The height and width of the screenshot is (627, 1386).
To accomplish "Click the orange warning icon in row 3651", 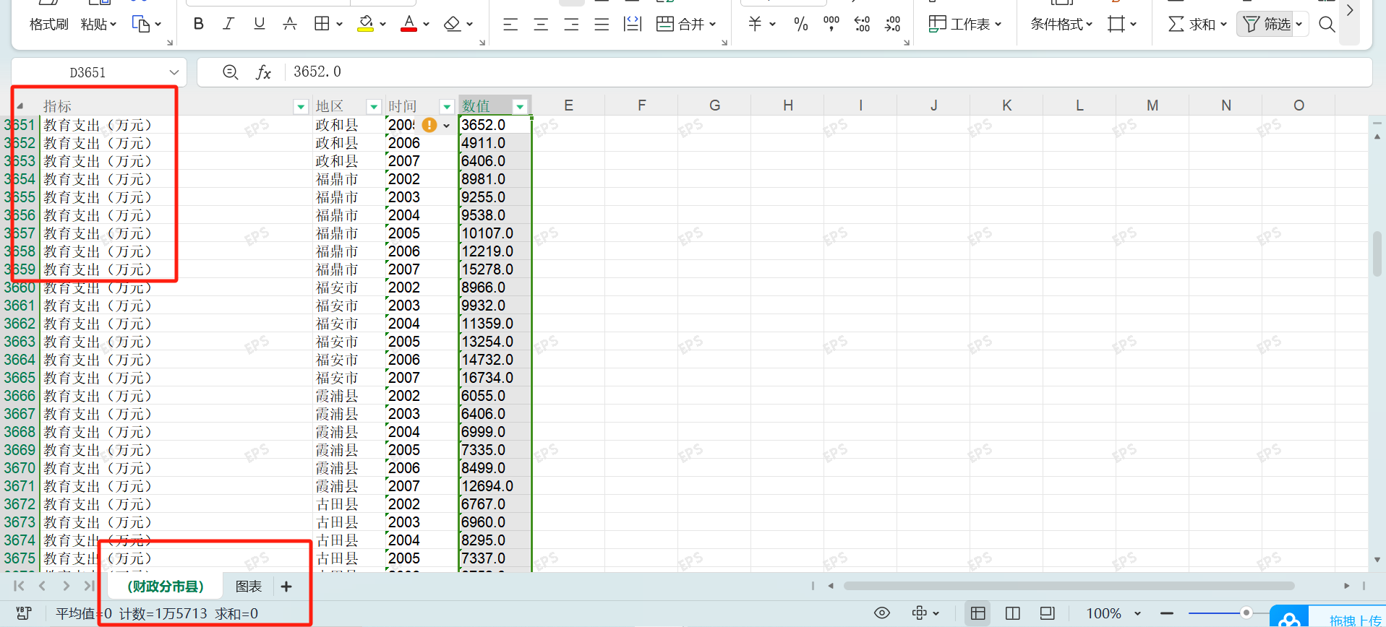I will [x=429, y=125].
